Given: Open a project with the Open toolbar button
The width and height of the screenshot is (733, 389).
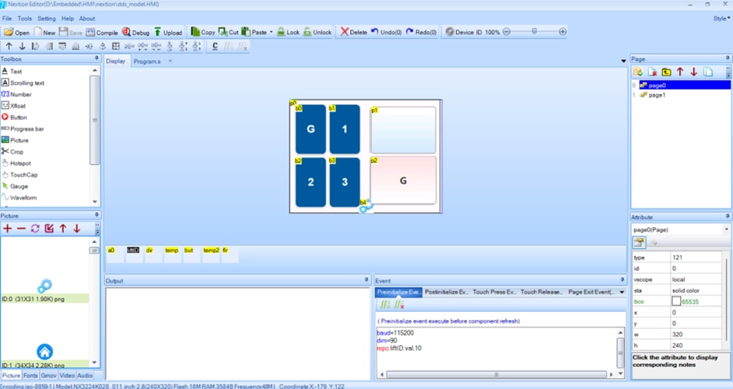Looking at the screenshot, I should 17,32.
